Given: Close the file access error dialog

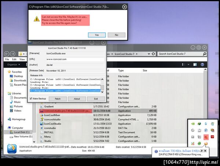Looking at the screenshot, I should [x=124, y=7].
